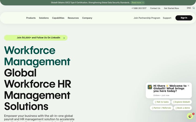The height and width of the screenshot is (122, 196).
Task: Expand the Company menu
Action: [x=87, y=18]
